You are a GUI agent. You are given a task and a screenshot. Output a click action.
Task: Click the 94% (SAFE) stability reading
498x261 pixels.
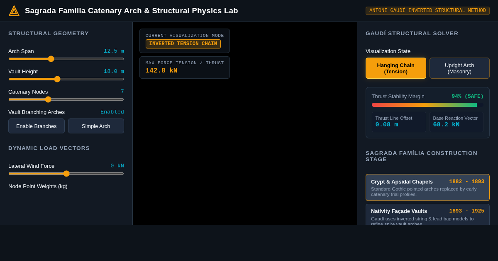(468, 97)
